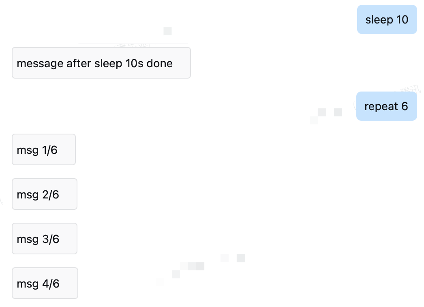Viewport: 424px width, 307px height.
Task: Click the 'msg 4/6' received message
Action: pos(45,283)
